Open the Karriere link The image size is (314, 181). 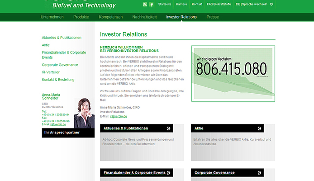click(181, 4)
